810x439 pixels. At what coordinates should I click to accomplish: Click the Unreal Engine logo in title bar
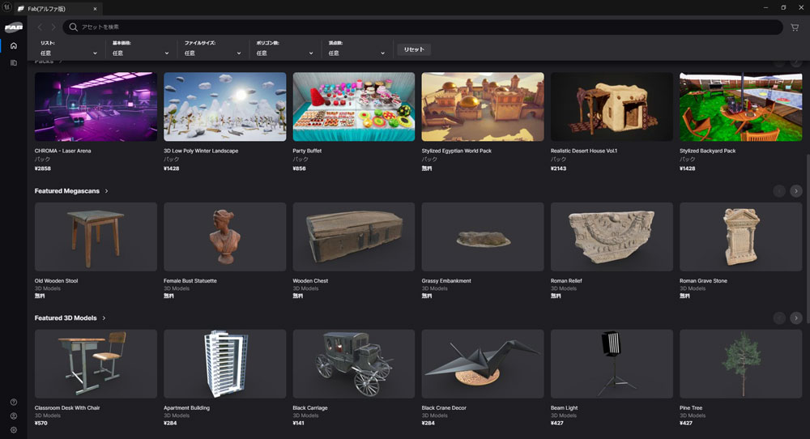[x=6, y=7]
